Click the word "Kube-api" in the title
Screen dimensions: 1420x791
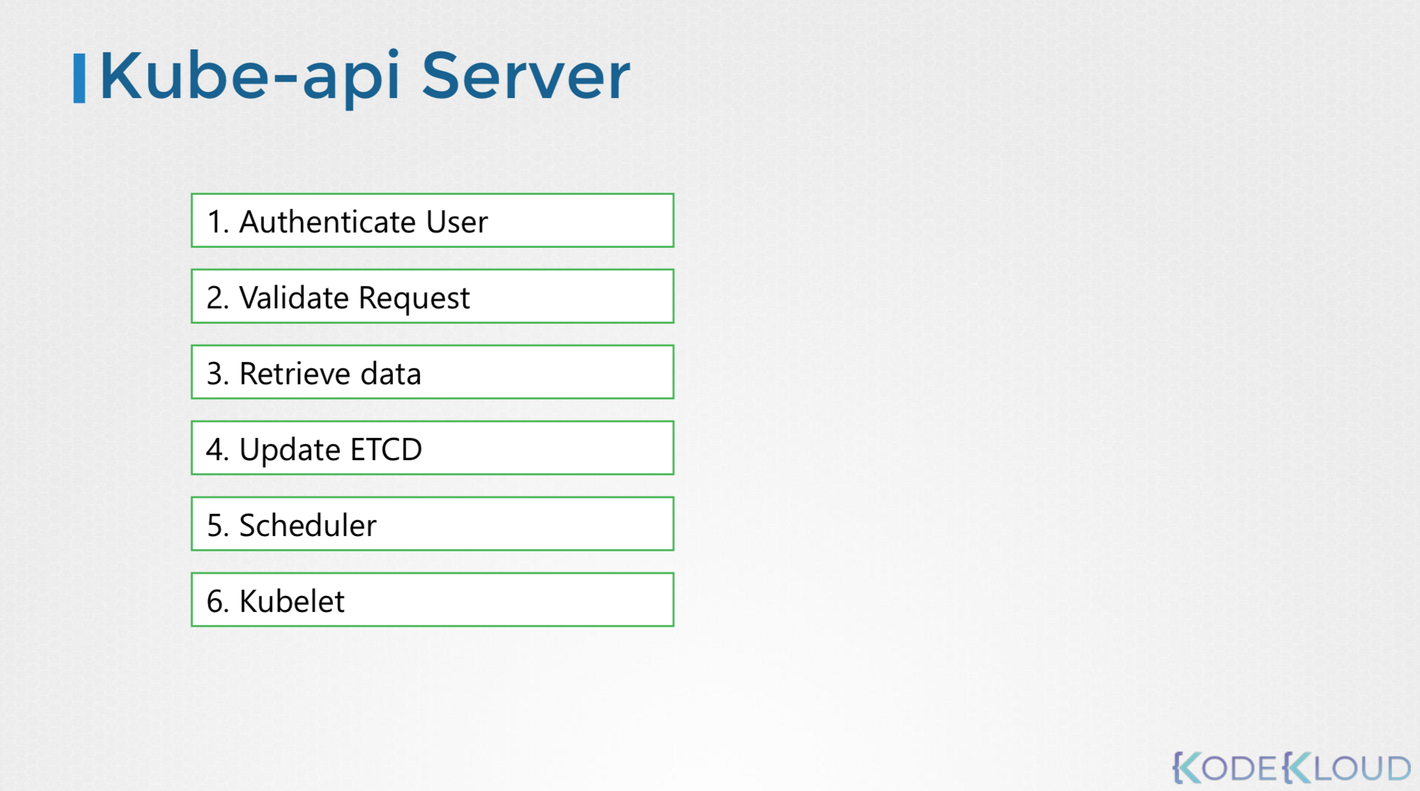click(250, 77)
